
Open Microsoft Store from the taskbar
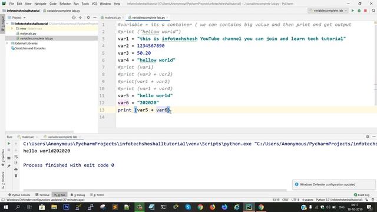(x=42, y=207)
